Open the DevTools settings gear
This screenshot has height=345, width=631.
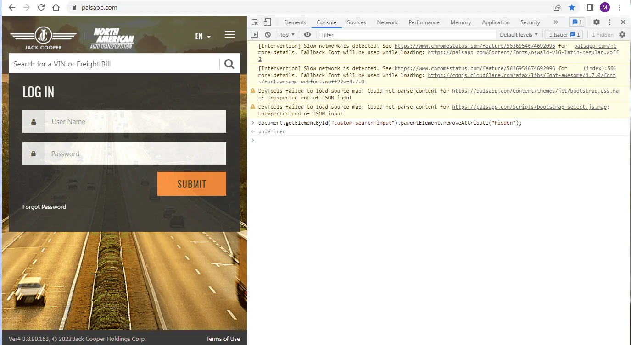[x=597, y=22]
